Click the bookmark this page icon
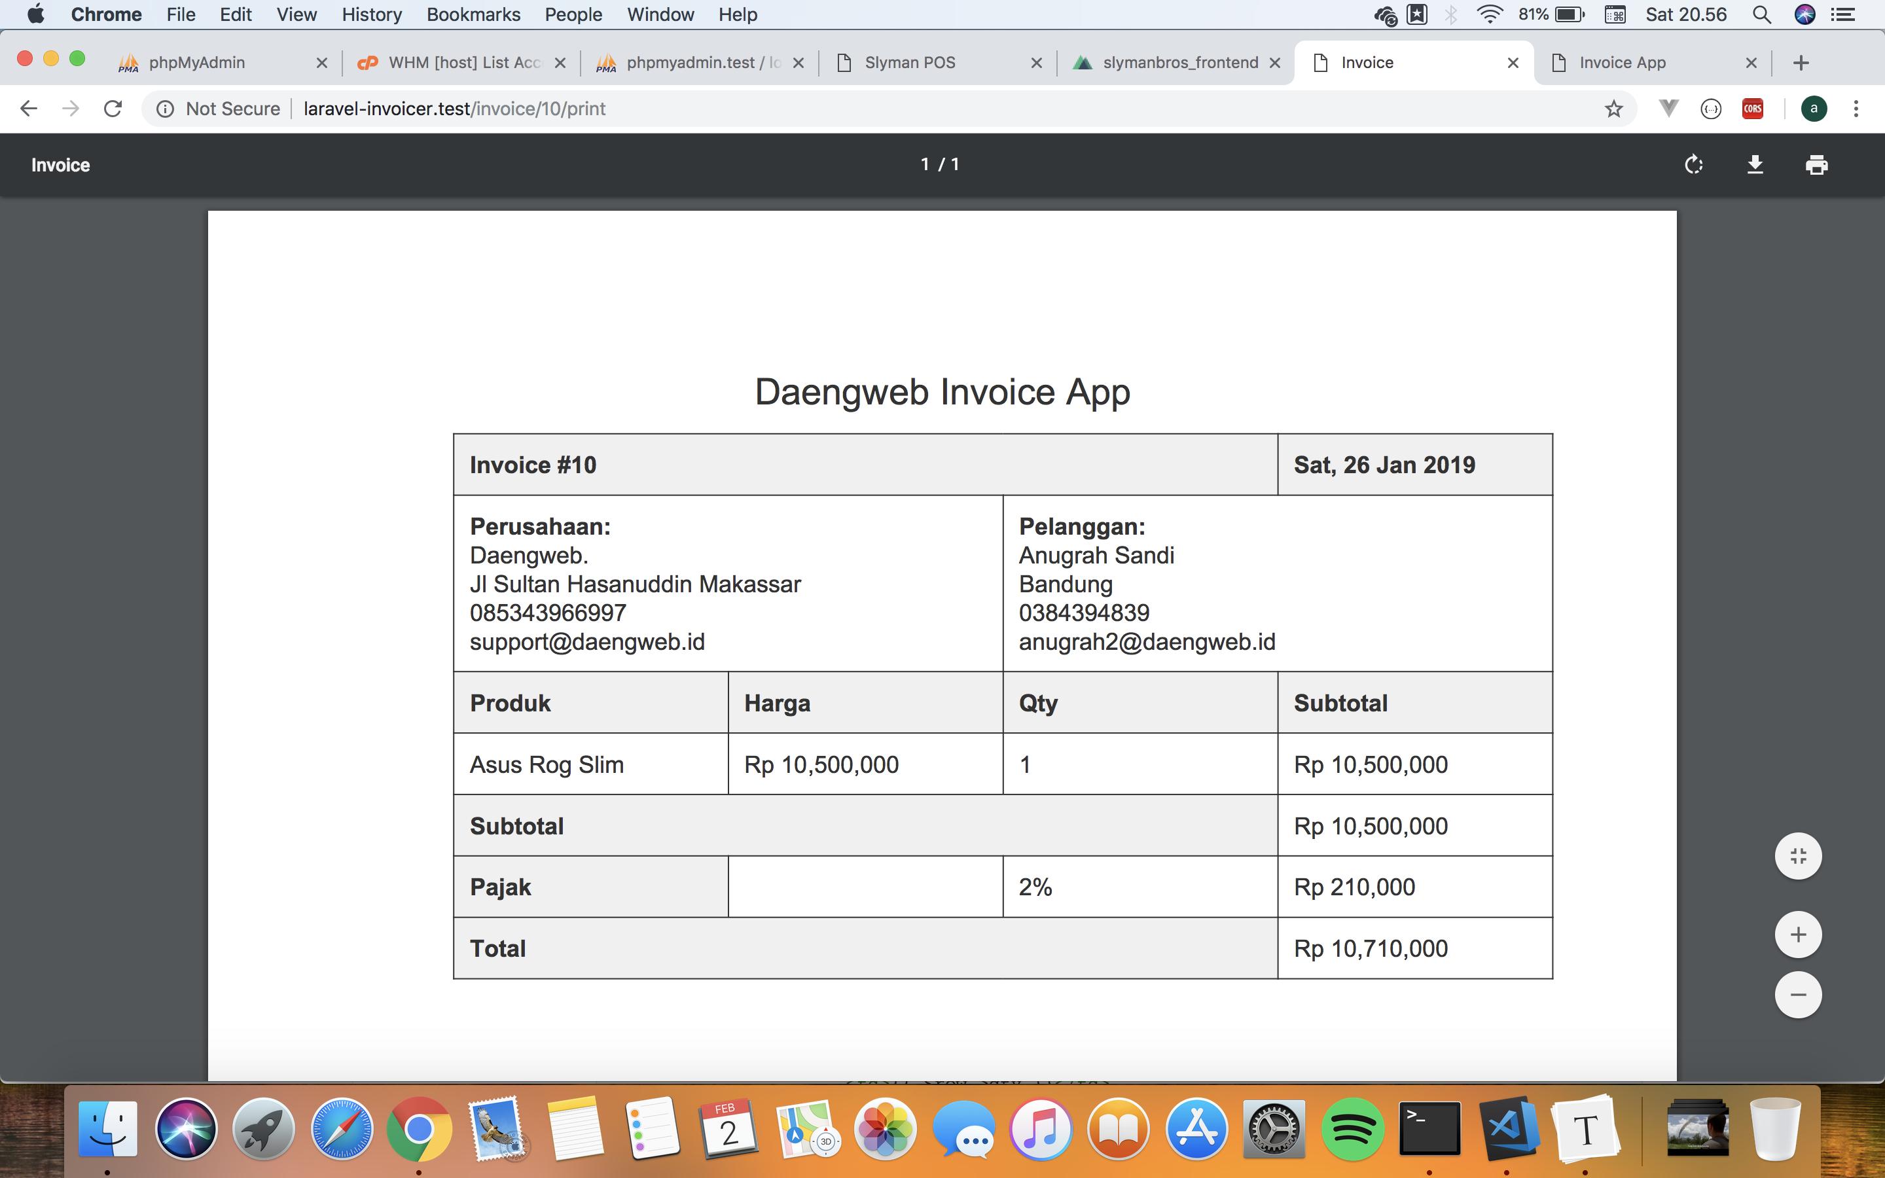 point(1615,109)
